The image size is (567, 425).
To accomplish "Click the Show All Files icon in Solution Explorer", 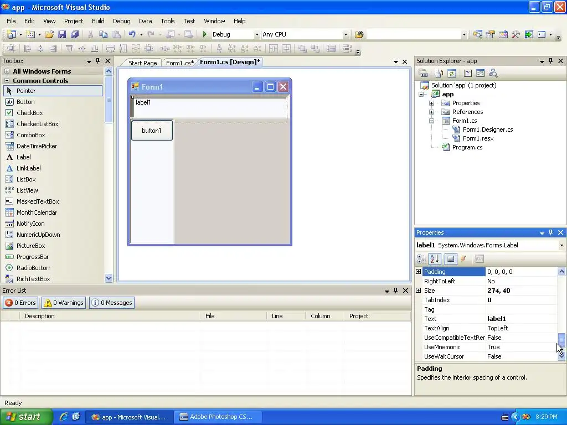I will click(439, 74).
